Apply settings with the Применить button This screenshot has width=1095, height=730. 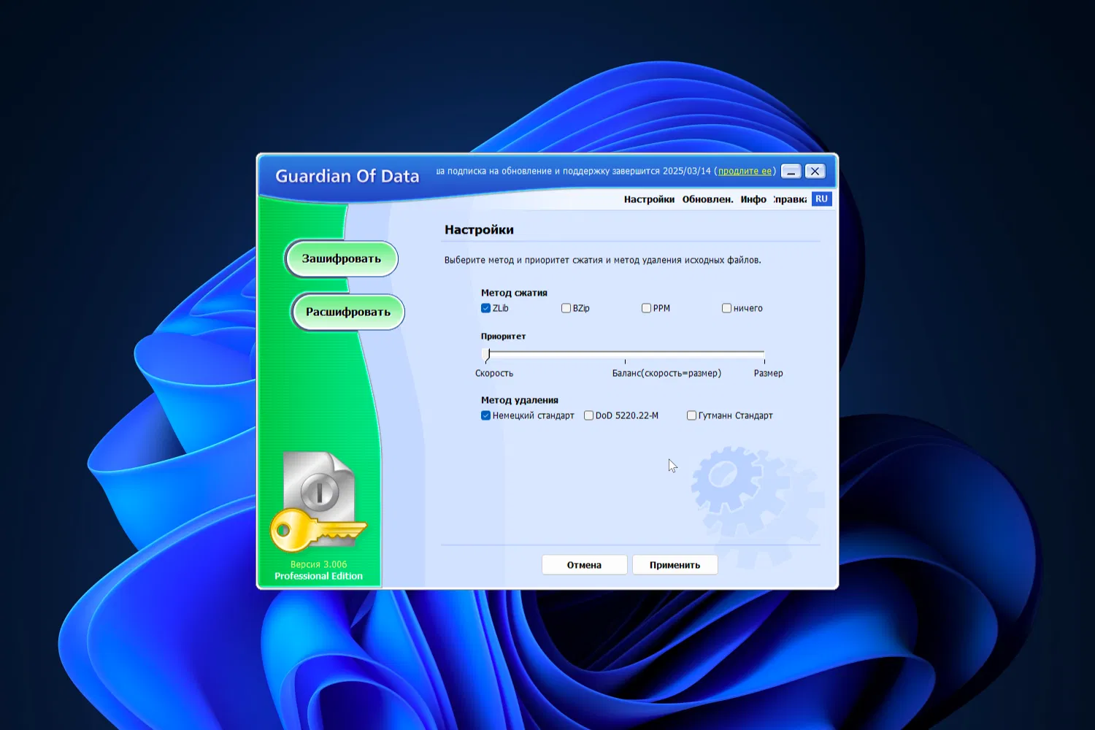(x=675, y=565)
